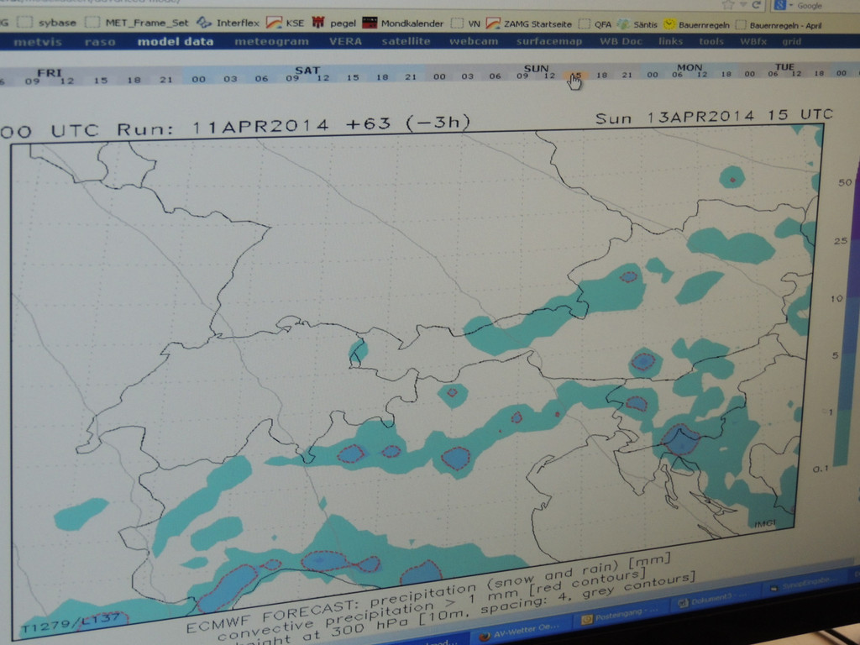Open the meteogram tab

tap(271, 40)
